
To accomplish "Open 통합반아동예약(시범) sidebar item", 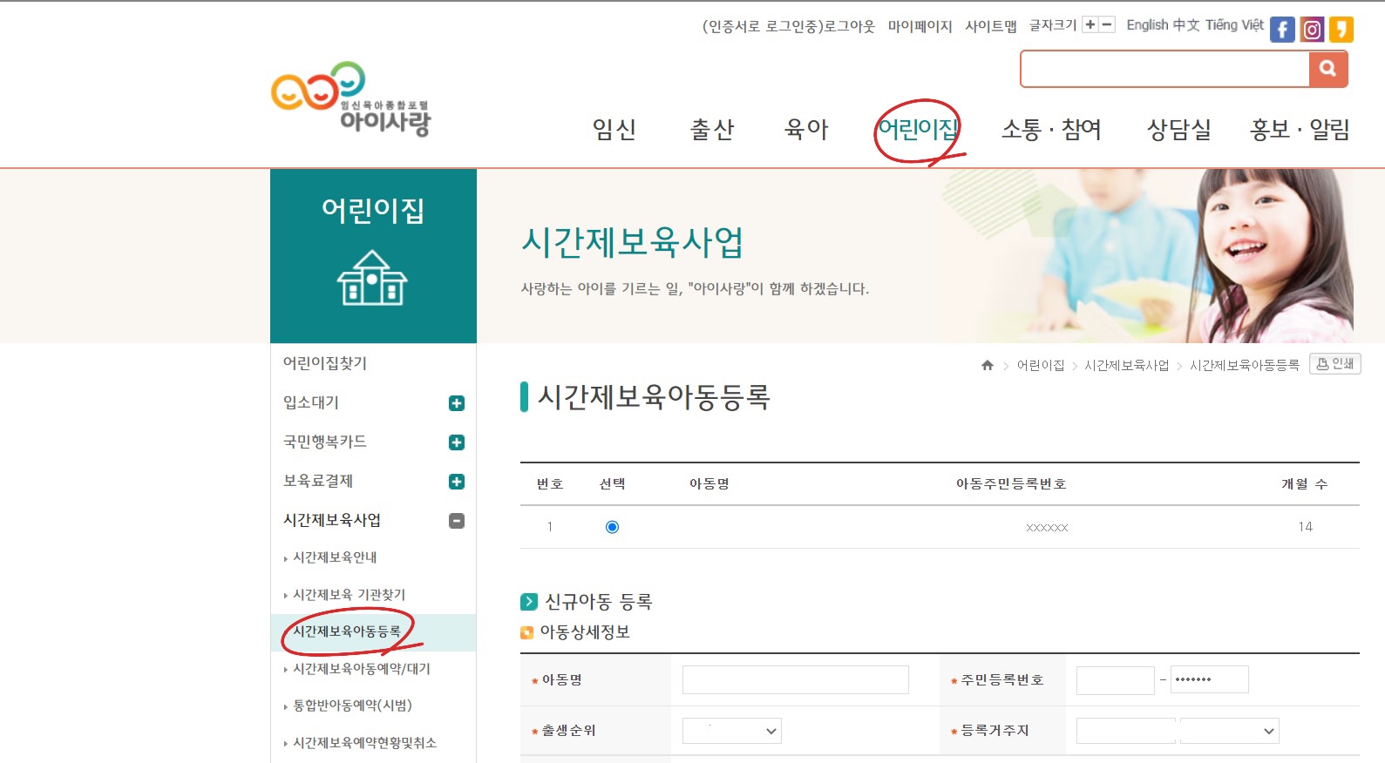I will point(352,706).
